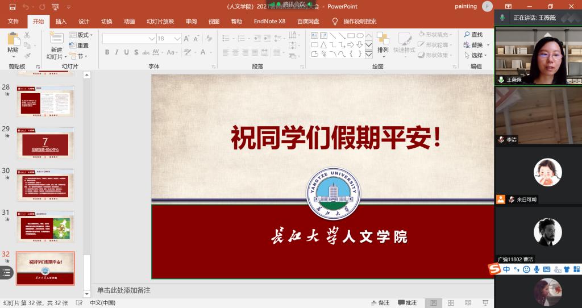Expand the Select (选择) dropdown

click(x=476, y=55)
